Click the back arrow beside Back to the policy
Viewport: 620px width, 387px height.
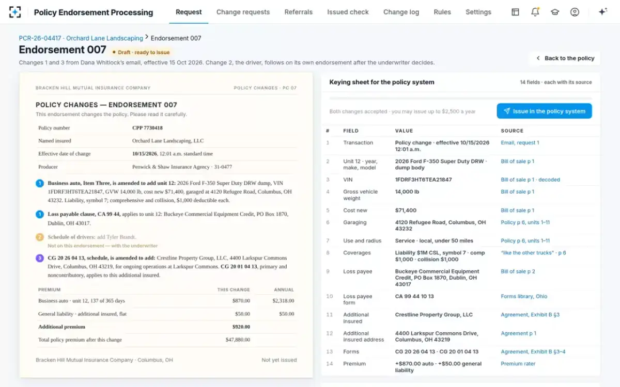pyautogui.click(x=538, y=58)
